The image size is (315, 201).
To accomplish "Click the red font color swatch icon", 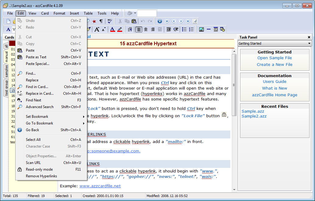I will [112, 29].
